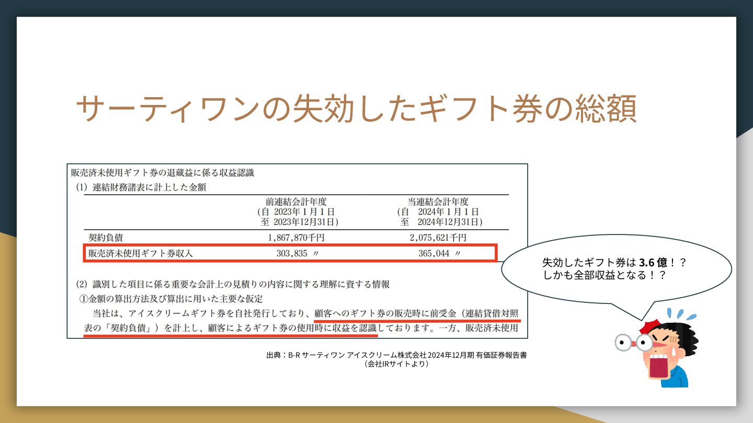
Task: Click speech bubble line しかも全部収益となる！？
Action: 604,275
